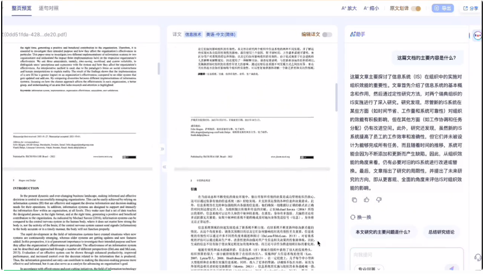484x274 pixels.
Task: Click the INTRODUCTION heading in the original document
Action: (26, 188)
